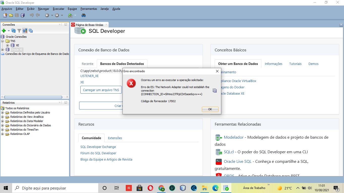This screenshot has width=344, height=193.
Task: Click Carregar um arquivo TNS button
Action: point(101,90)
